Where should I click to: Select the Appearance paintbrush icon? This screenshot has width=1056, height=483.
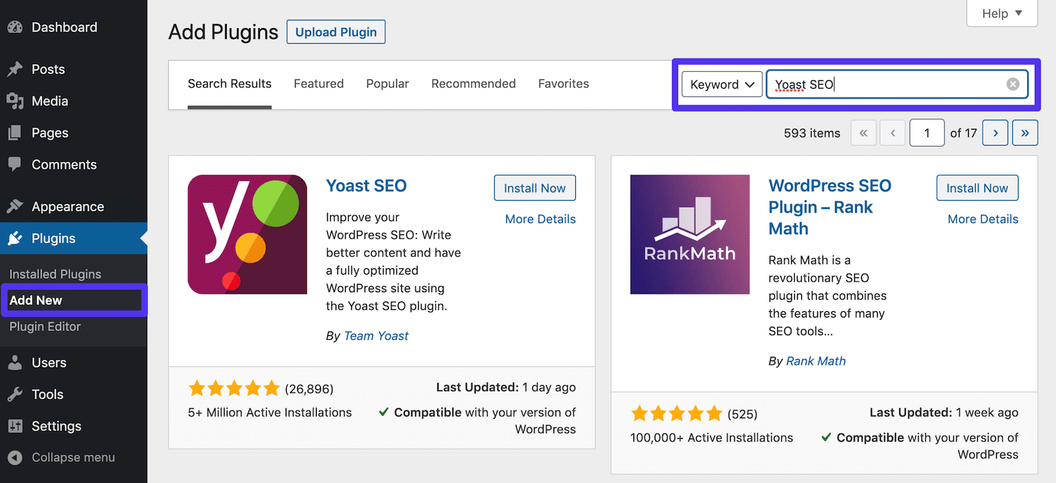click(15, 206)
